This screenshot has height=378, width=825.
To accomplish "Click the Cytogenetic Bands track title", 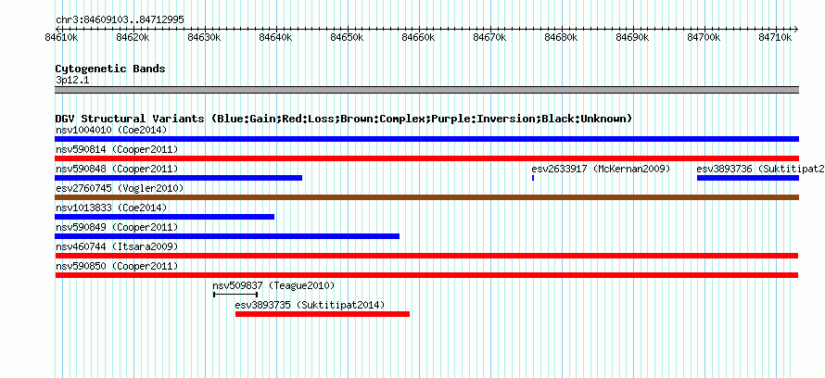I will tap(110, 69).
